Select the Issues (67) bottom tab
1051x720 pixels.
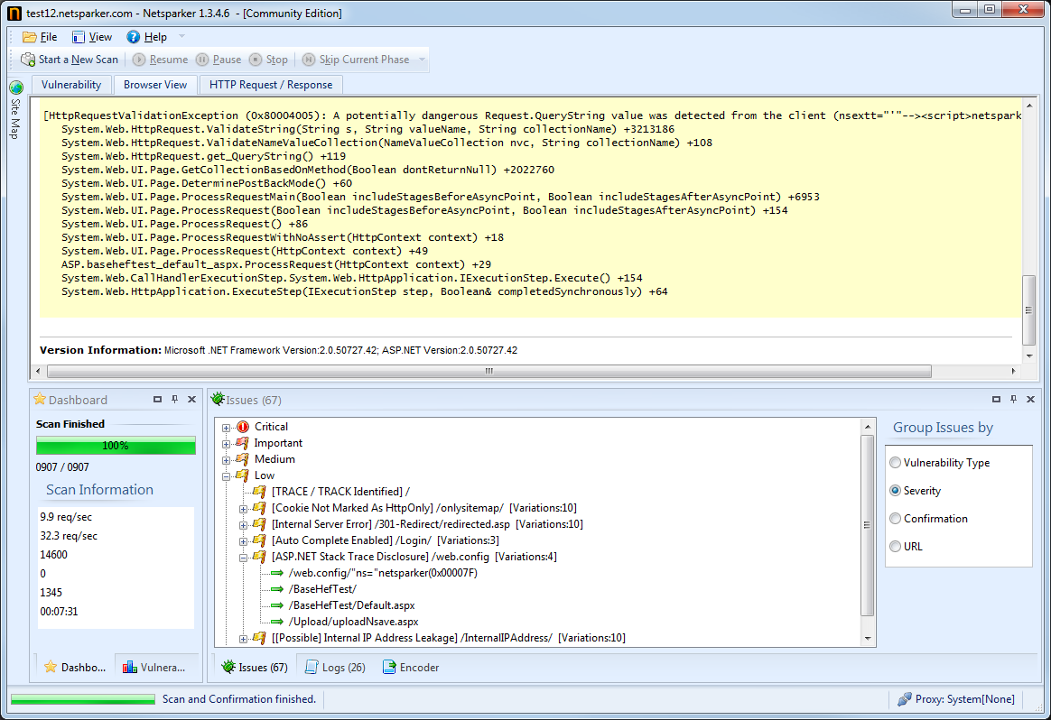pos(255,667)
